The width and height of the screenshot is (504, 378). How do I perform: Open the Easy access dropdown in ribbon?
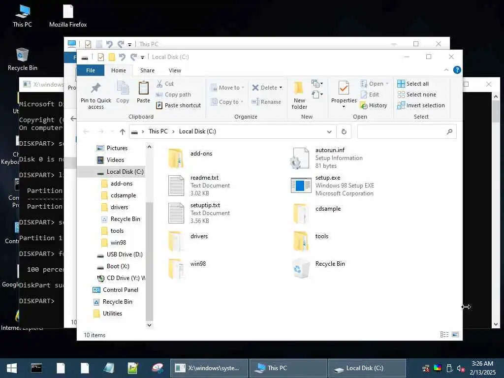tap(317, 94)
